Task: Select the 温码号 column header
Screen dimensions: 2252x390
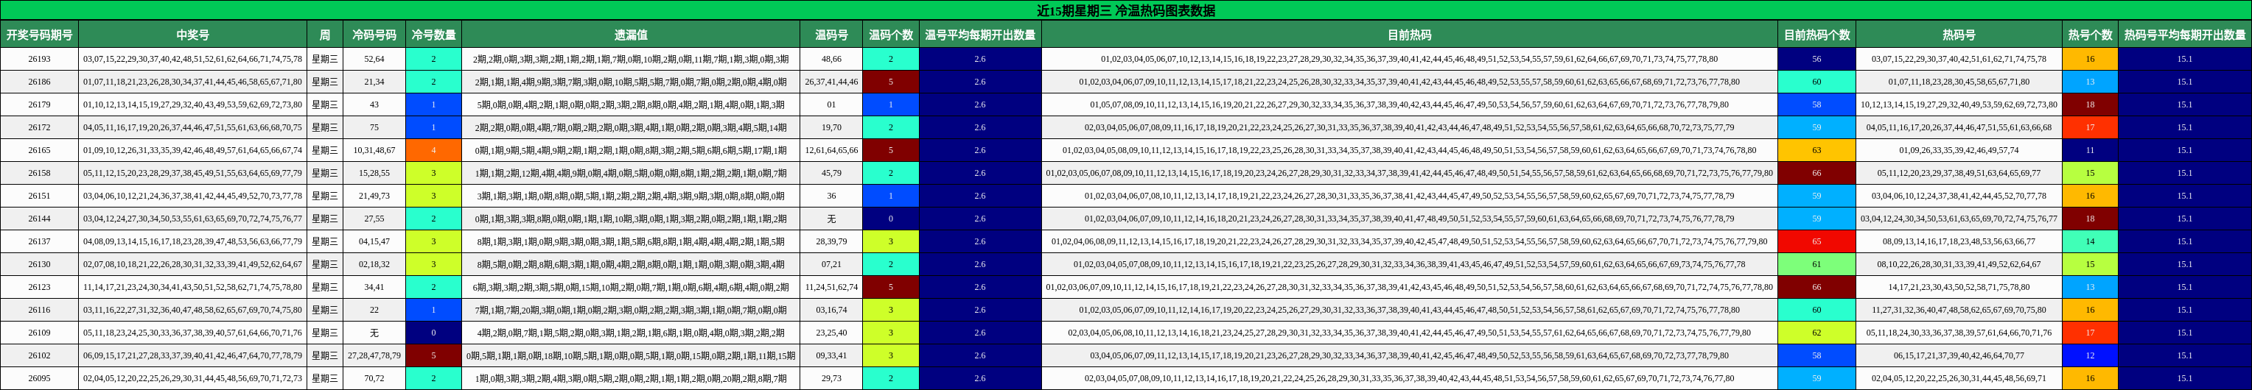Action: coord(831,35)
